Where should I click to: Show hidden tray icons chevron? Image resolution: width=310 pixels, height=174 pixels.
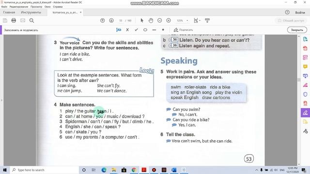pyautogui.click(x=256, y=170)
